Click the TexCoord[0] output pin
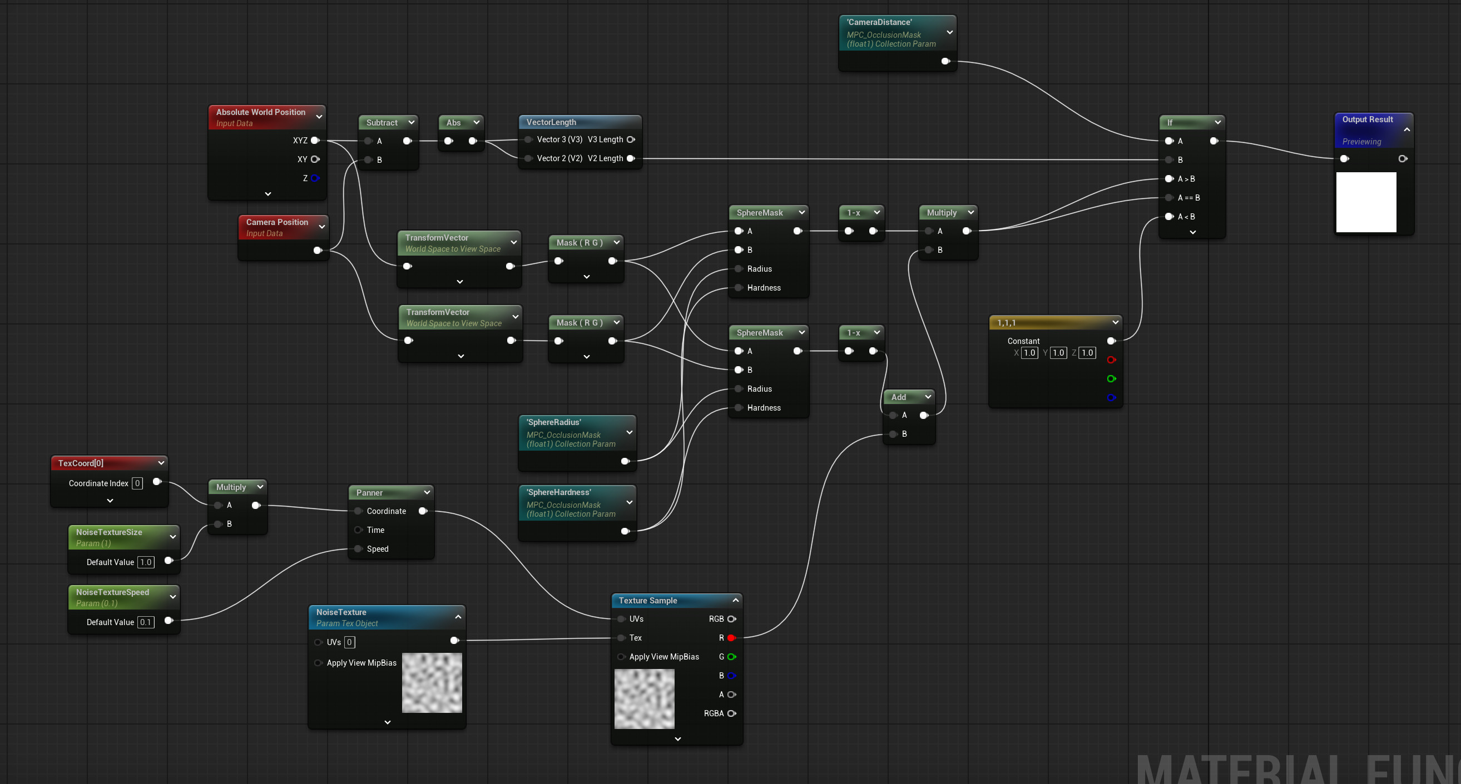 click(157, 482)
